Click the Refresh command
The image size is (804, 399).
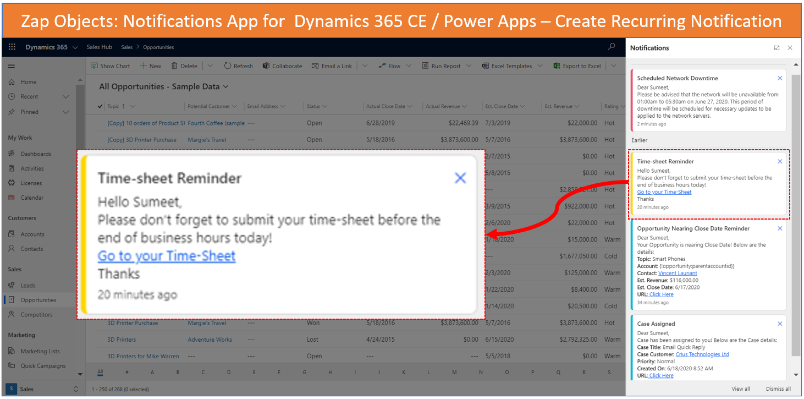pos(238,66)
